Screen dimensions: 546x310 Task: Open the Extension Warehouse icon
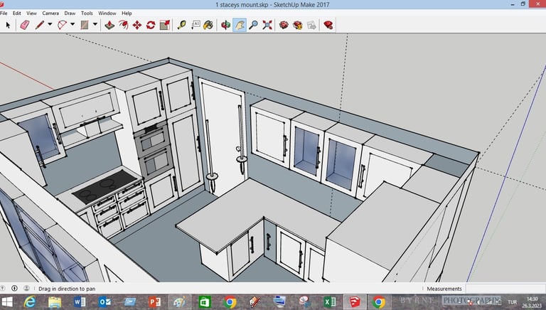tap(298, 25)
